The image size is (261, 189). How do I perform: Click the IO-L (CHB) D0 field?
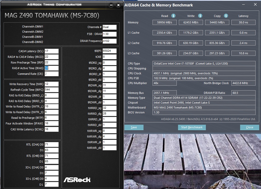click(52, 179)
